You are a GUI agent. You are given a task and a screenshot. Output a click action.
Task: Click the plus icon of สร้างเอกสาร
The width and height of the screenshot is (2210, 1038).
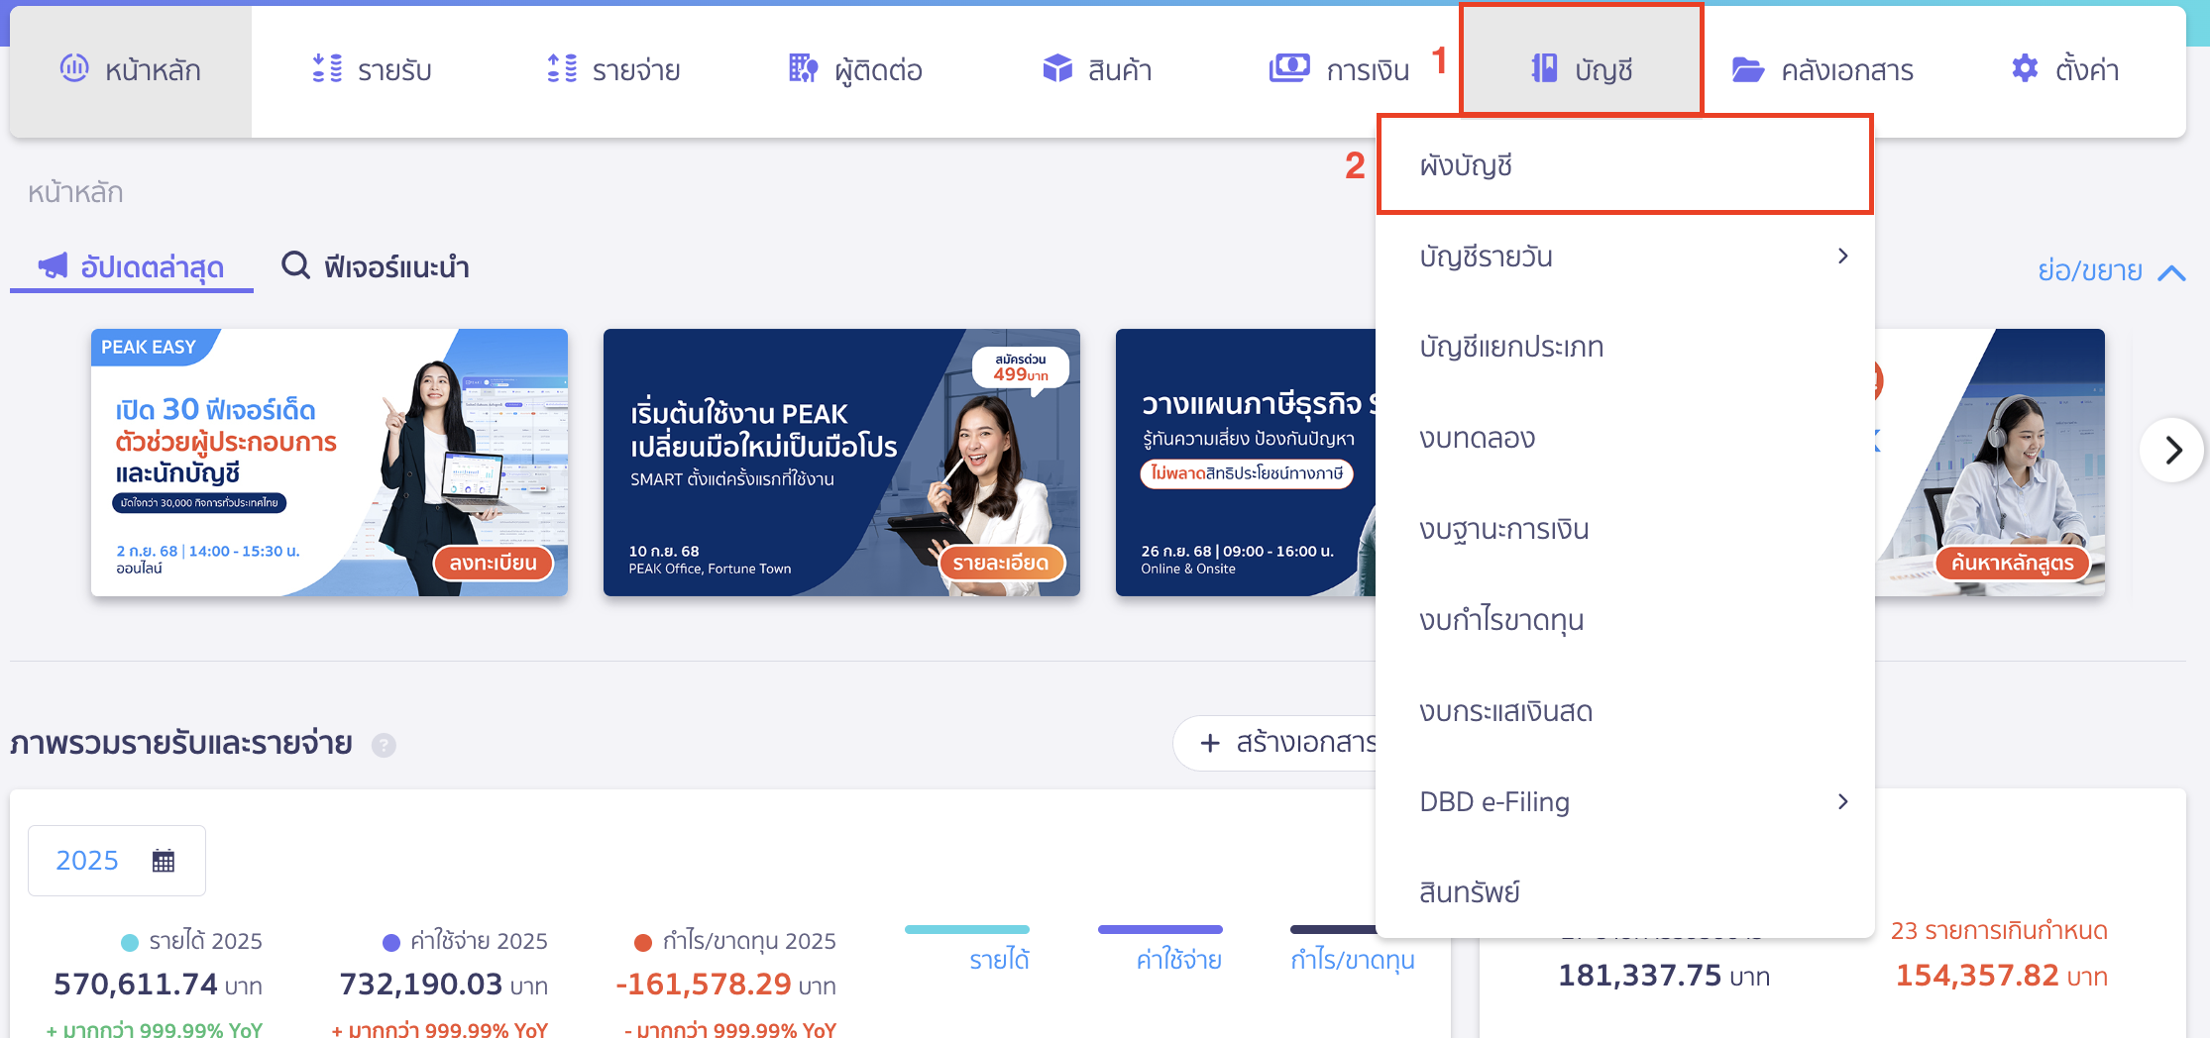pos(1210,743)
